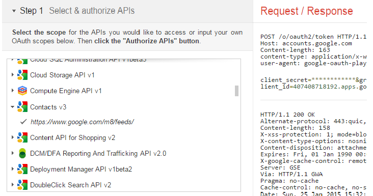The width and height of the screenshot is (373, 196).
Task: Click the Pragma: no-cache line
Action: pyautogui.click(x=289, y=181)
